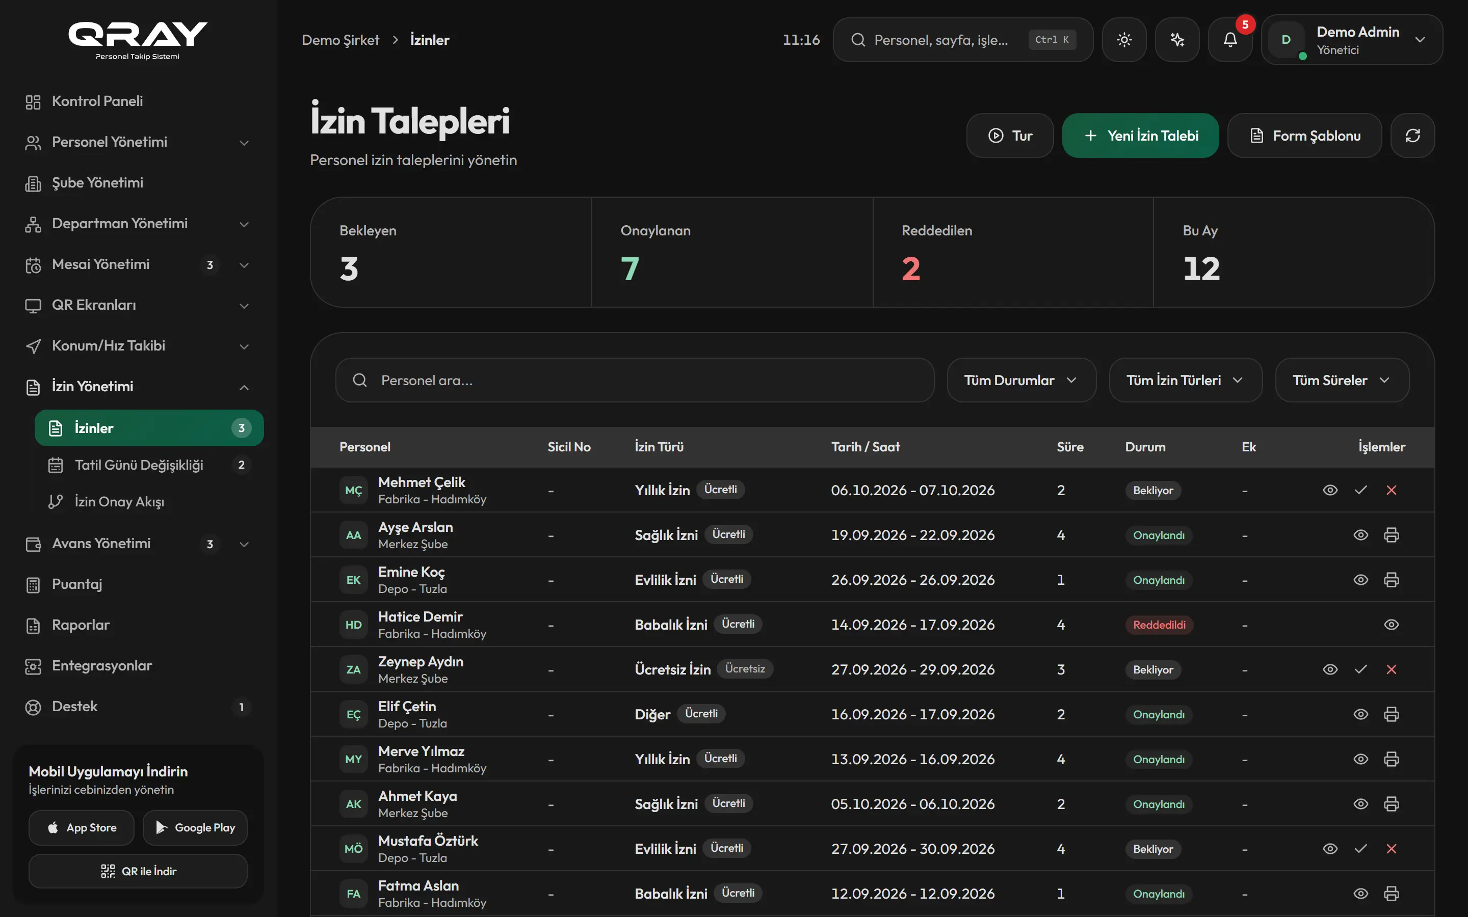The width and height of the screenshot is (1468, 917).
Task: Click the QR ile İndir button
Action: point(138,872)
